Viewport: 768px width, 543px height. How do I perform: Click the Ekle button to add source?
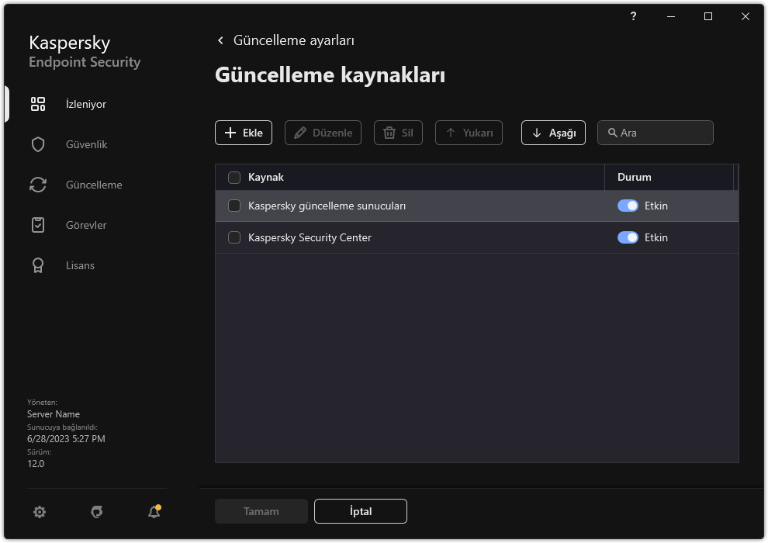pos(244,133)
